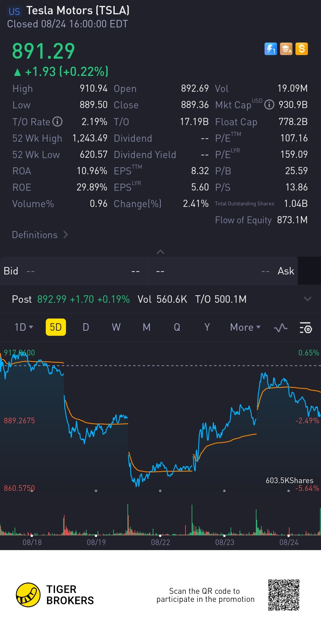
Task: Tap T/O Rate info icon
Action: (x=57, y=121)
